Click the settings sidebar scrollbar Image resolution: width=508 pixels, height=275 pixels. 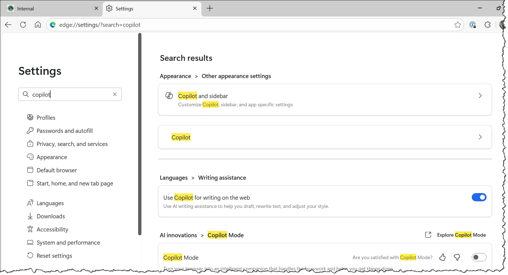pos(140,134)
